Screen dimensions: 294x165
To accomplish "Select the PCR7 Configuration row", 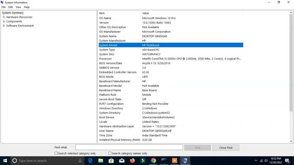I will tap(171, 104).
